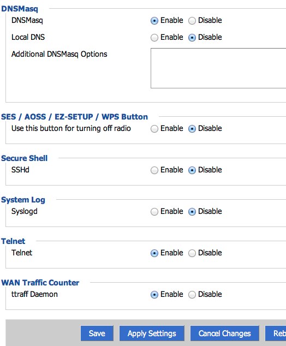Disable ttraff Daemon traffic counter
The height and width of the screenshot is (346, 286).
(192, 295)
